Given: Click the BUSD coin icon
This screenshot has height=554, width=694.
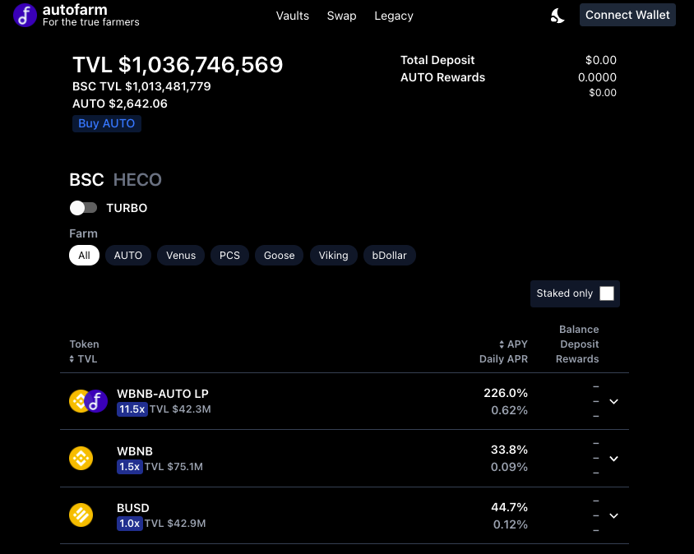Looking at the screenshot, I should (x=81, y=515).
